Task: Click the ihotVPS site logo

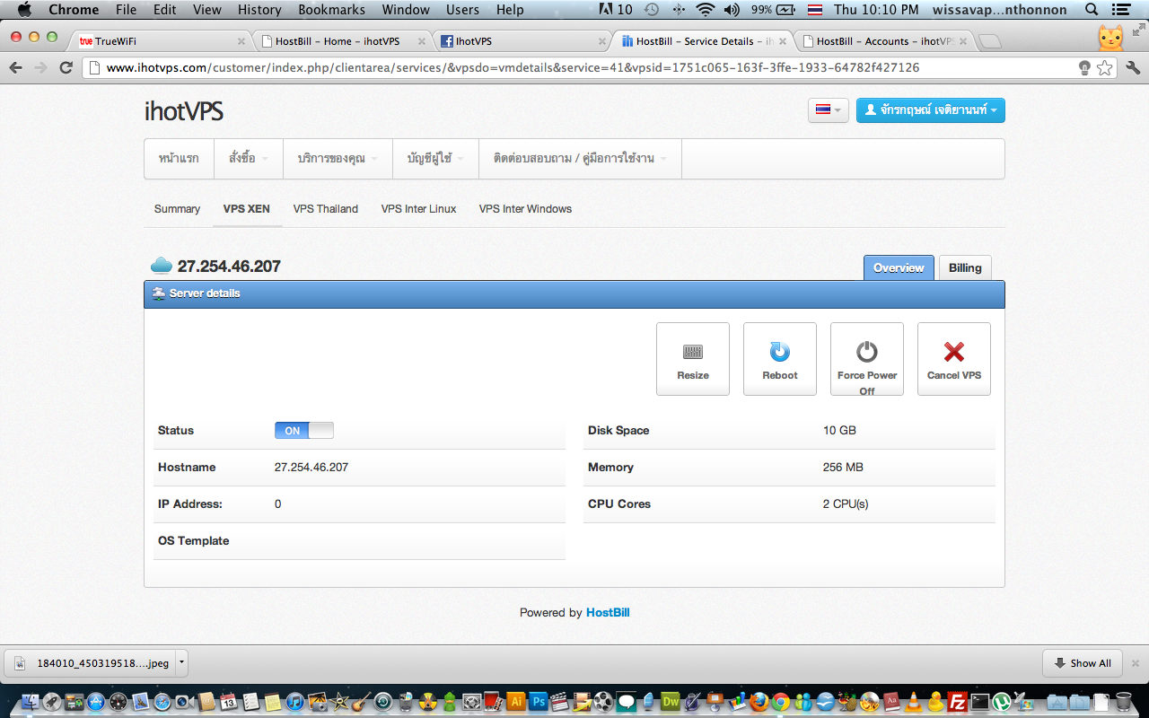Action: pos(184,111)
